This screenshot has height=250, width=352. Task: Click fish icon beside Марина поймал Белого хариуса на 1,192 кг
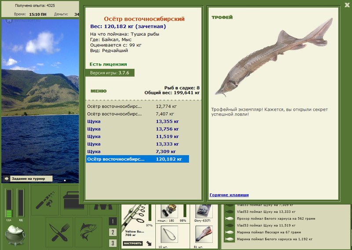tap(229, 239)
